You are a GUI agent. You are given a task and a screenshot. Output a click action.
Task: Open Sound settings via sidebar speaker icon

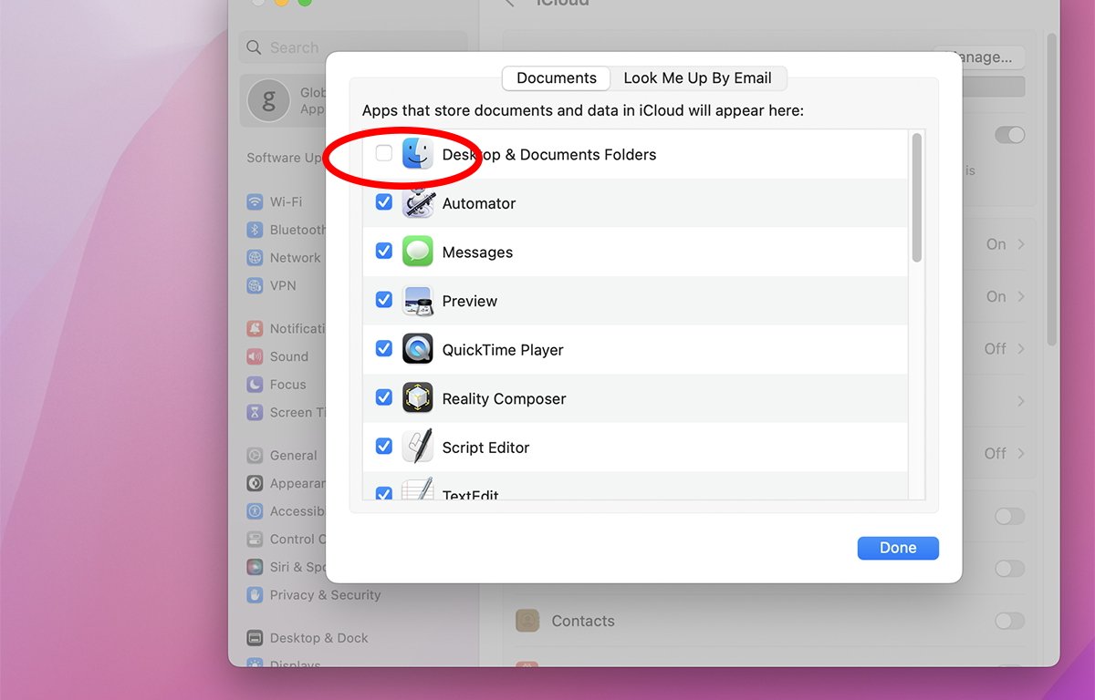point(255,356)
